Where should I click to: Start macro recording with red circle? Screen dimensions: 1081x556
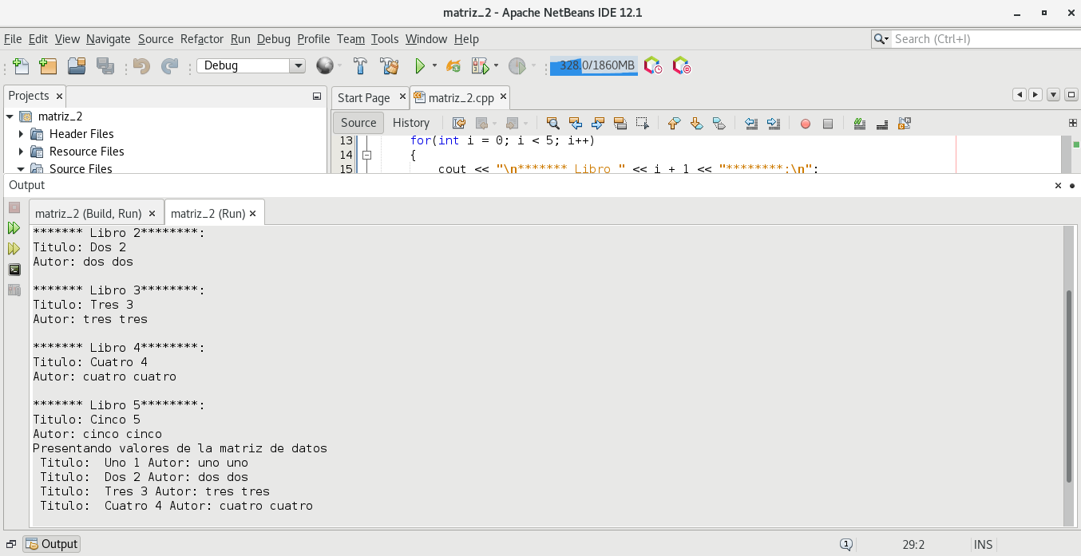pos(805,124)
